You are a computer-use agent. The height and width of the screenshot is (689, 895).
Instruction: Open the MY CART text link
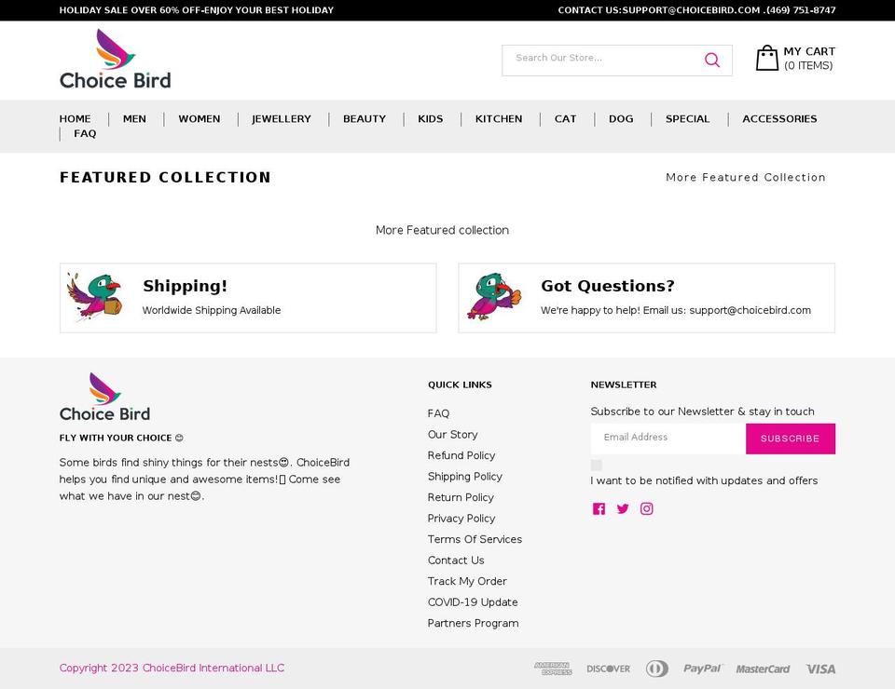[809, 51]
